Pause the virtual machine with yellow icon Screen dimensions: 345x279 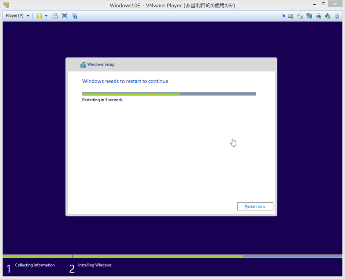click(x=39, y=16)
